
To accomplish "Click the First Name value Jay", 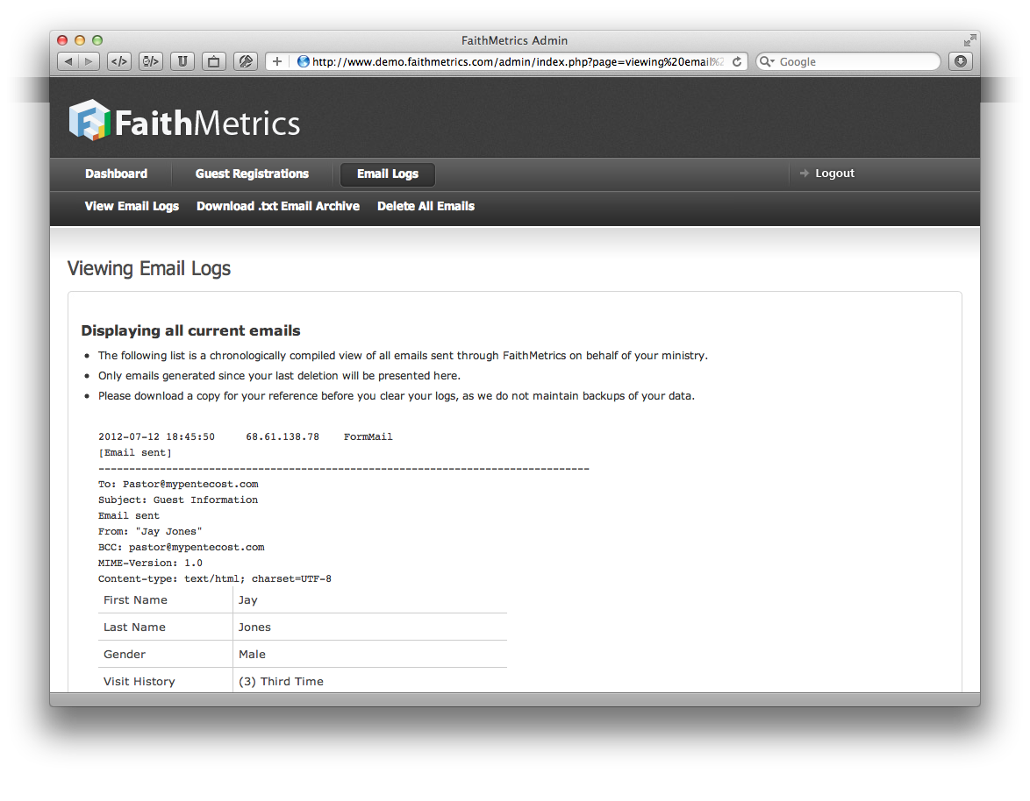I will coord(247,600).
